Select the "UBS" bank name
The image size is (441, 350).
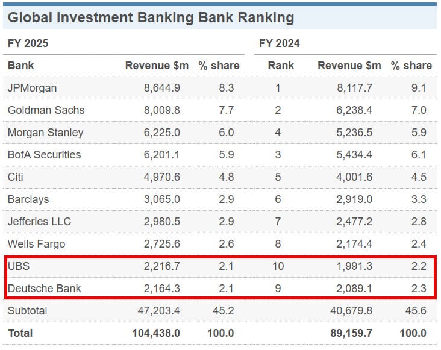point(19,266)
